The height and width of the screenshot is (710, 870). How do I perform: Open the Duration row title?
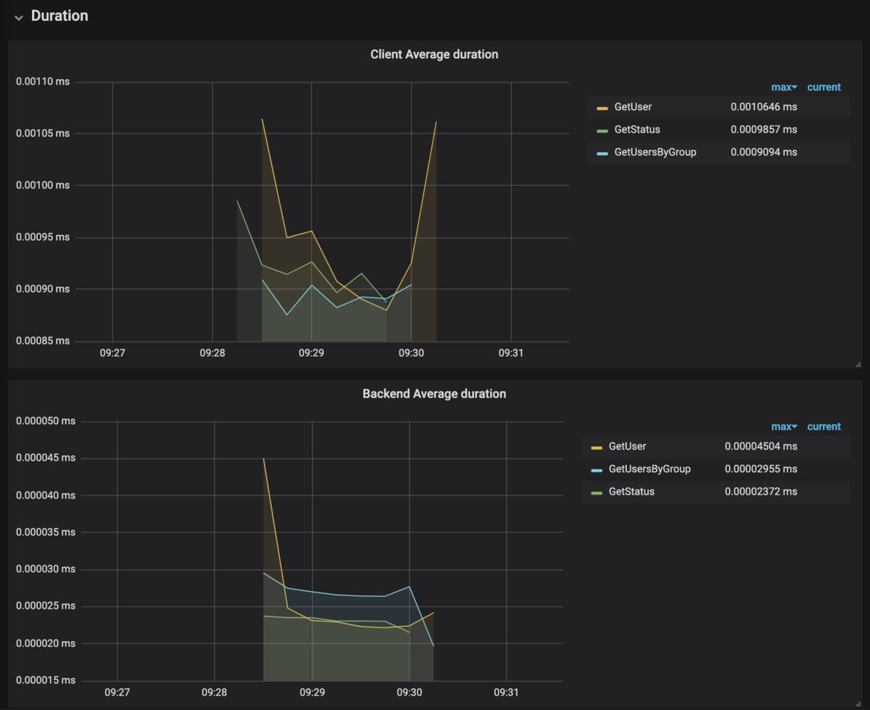coord(59,16)
